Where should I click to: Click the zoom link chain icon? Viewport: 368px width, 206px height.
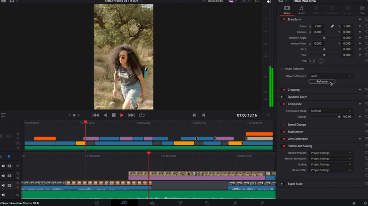(x=333, y=26)
